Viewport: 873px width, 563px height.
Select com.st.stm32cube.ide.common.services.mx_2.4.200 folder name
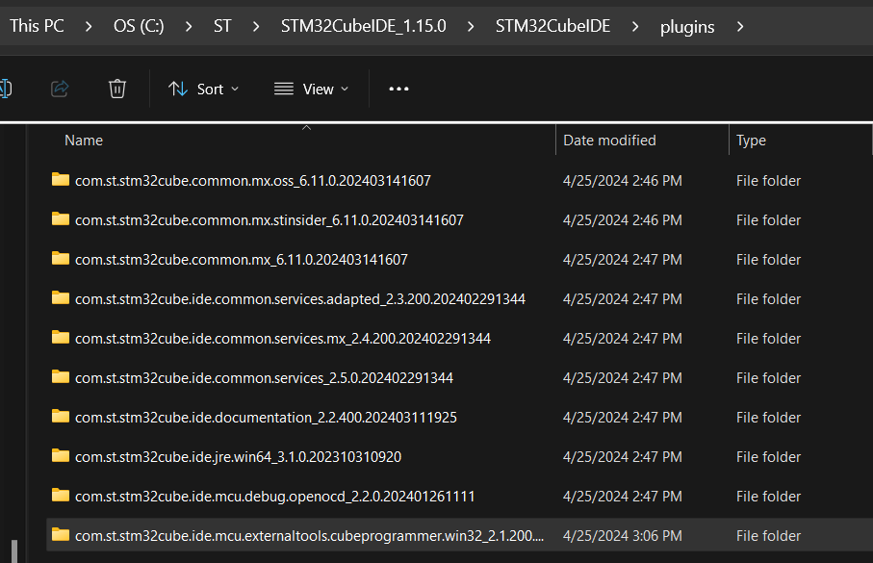click(x=283, y=339)
